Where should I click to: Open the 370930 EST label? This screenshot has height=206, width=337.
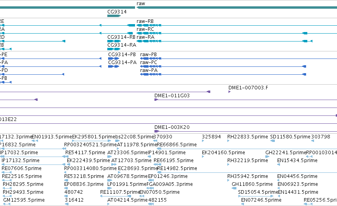click(x=163, y=137)
